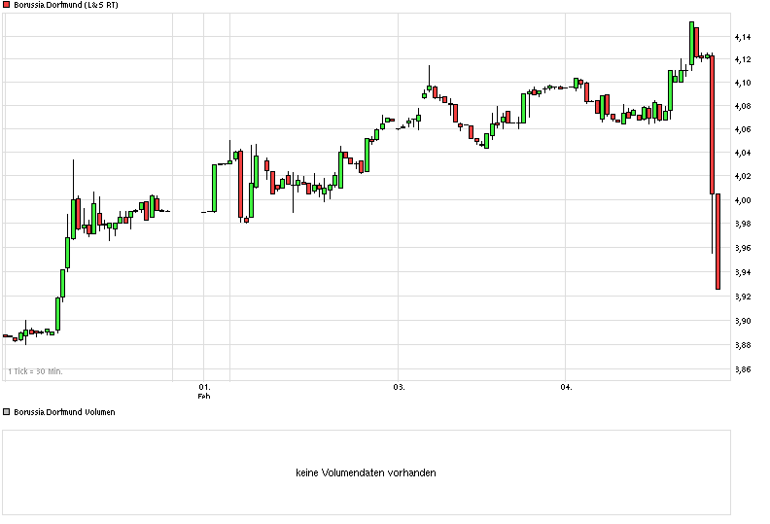Click the long red candle falling from 4,12 to 4,00
The image size is (770, 524).
point(712,124)
